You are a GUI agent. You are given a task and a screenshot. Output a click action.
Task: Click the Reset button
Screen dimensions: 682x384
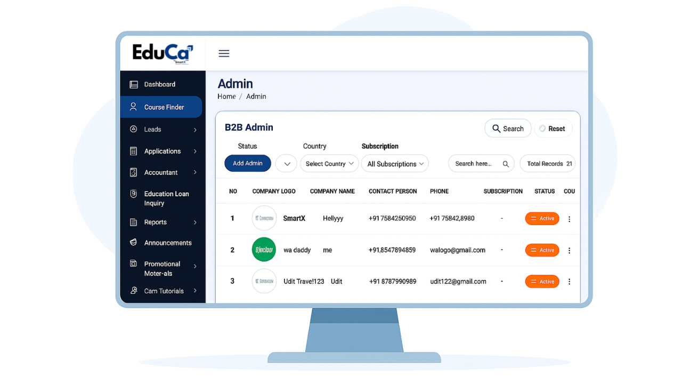click(x=553, y=129)
